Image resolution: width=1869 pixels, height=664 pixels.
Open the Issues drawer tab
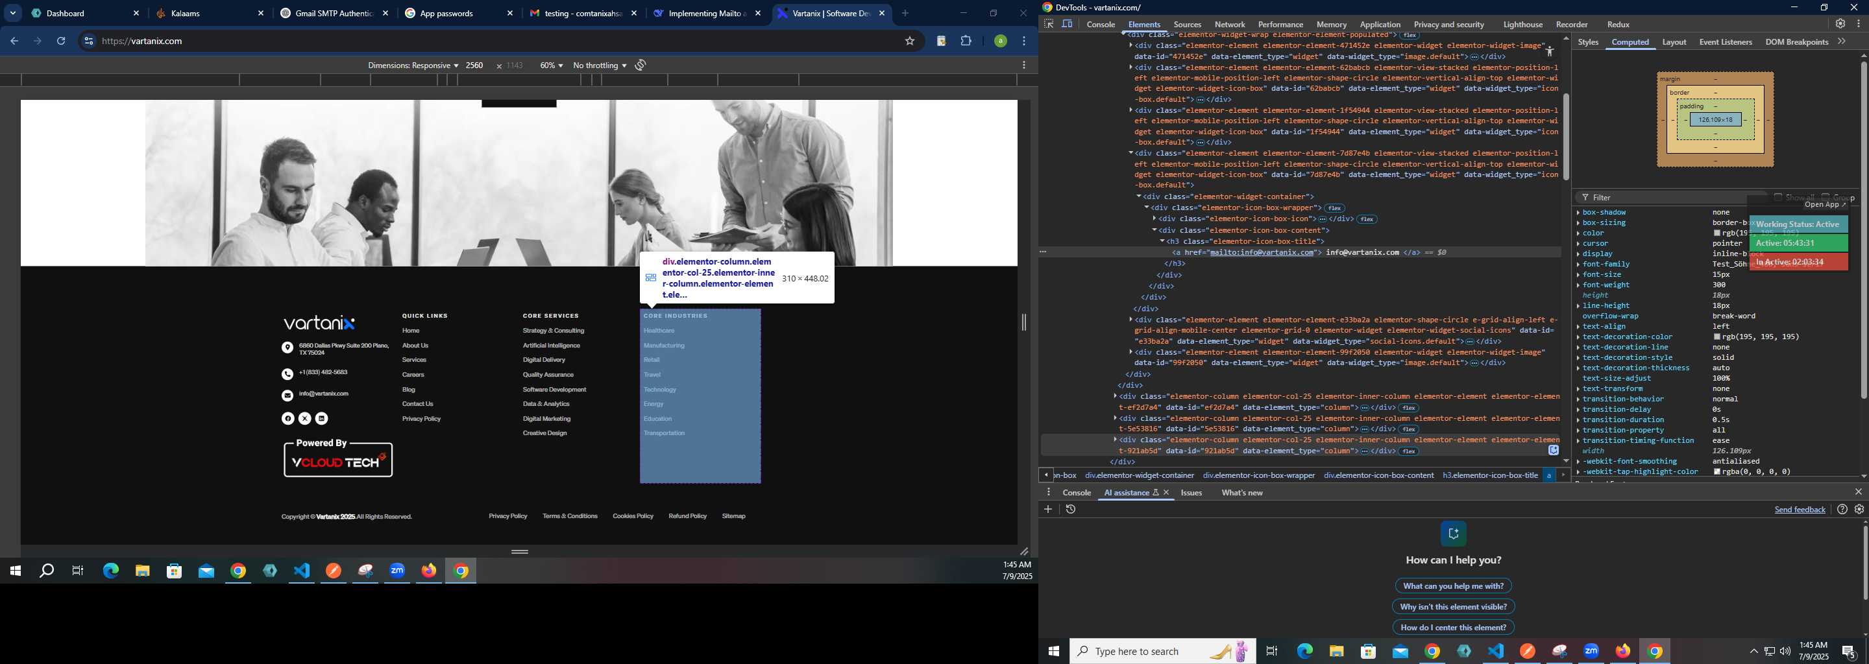pos(1191,493)
